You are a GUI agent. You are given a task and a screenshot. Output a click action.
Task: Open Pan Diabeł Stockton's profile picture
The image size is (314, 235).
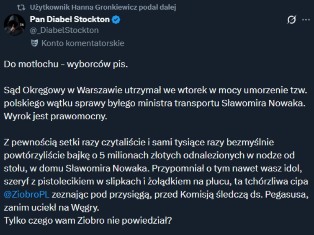click(15, 24)
